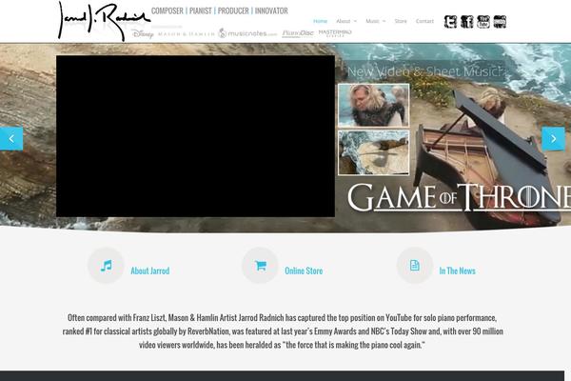Click the PRODUCER tagline word
Image resolution: width=571 pixels, height=381 pixels.
click(233, 10)
